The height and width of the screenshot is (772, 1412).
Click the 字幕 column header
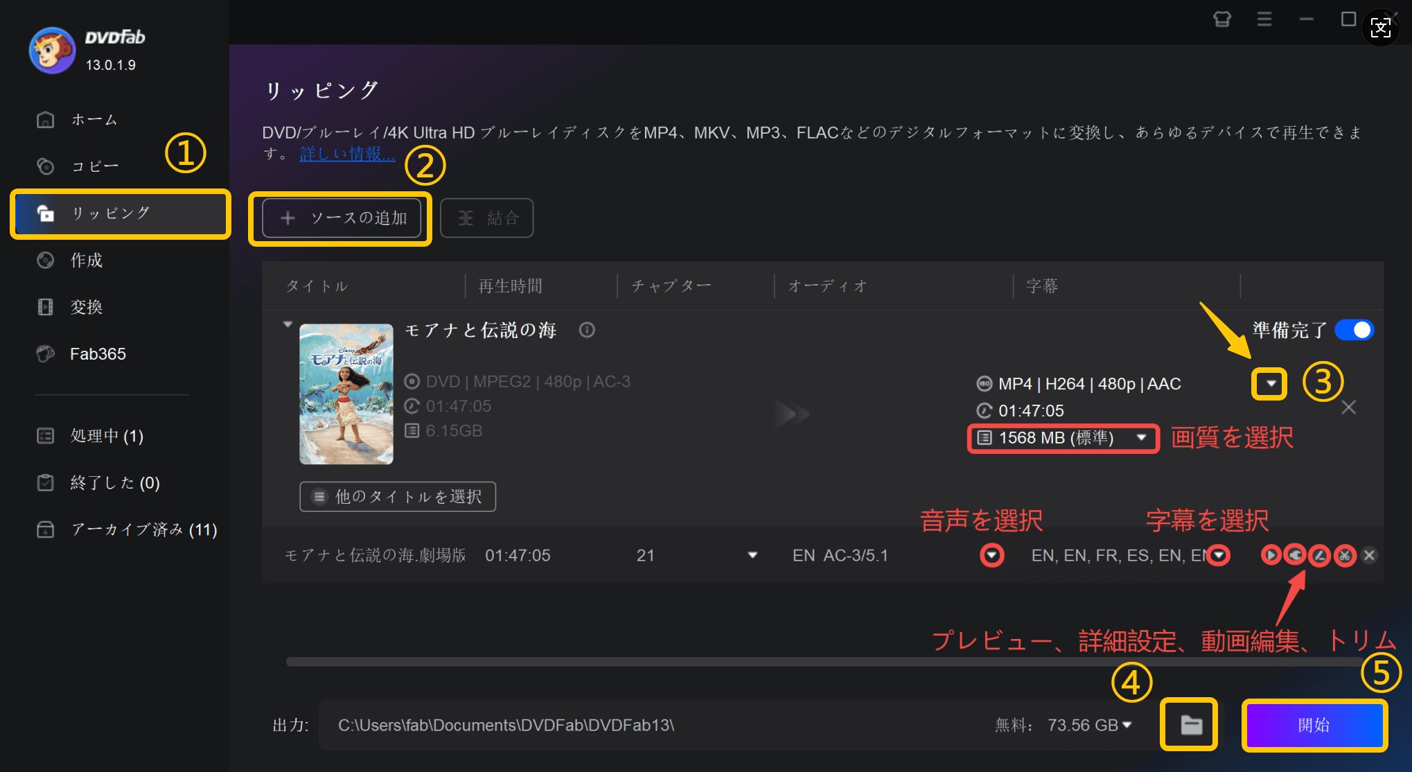coord(1042,286)
